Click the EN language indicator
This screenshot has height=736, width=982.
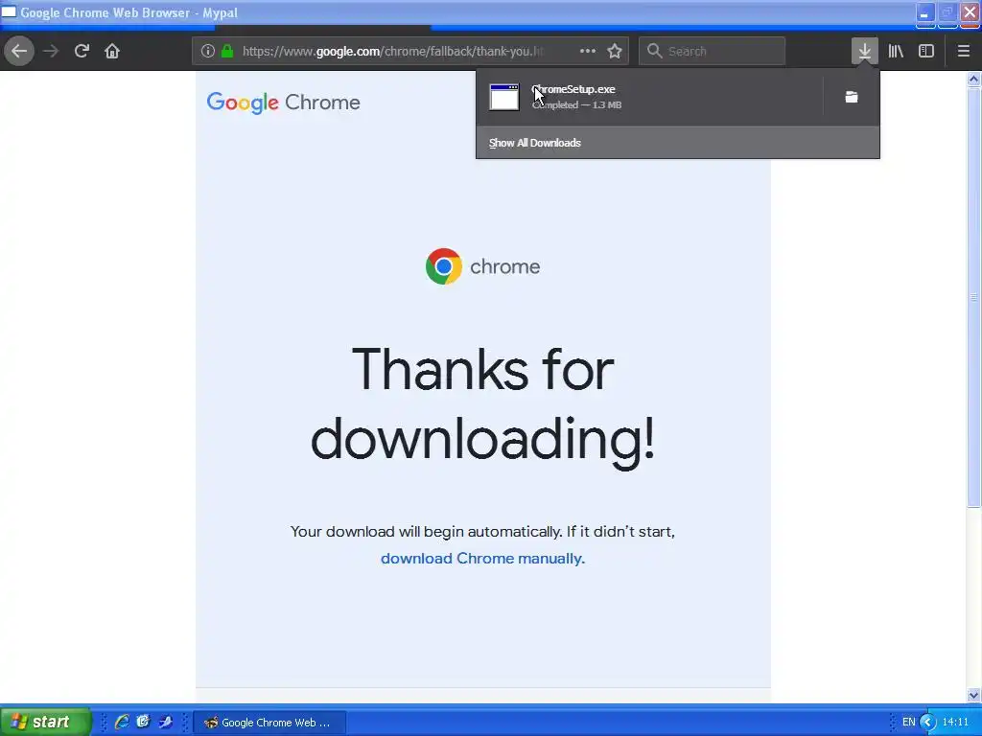click(909, 723)
